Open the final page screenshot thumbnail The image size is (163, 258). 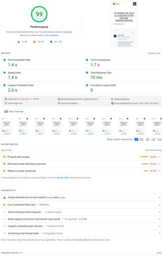point(124,24)
